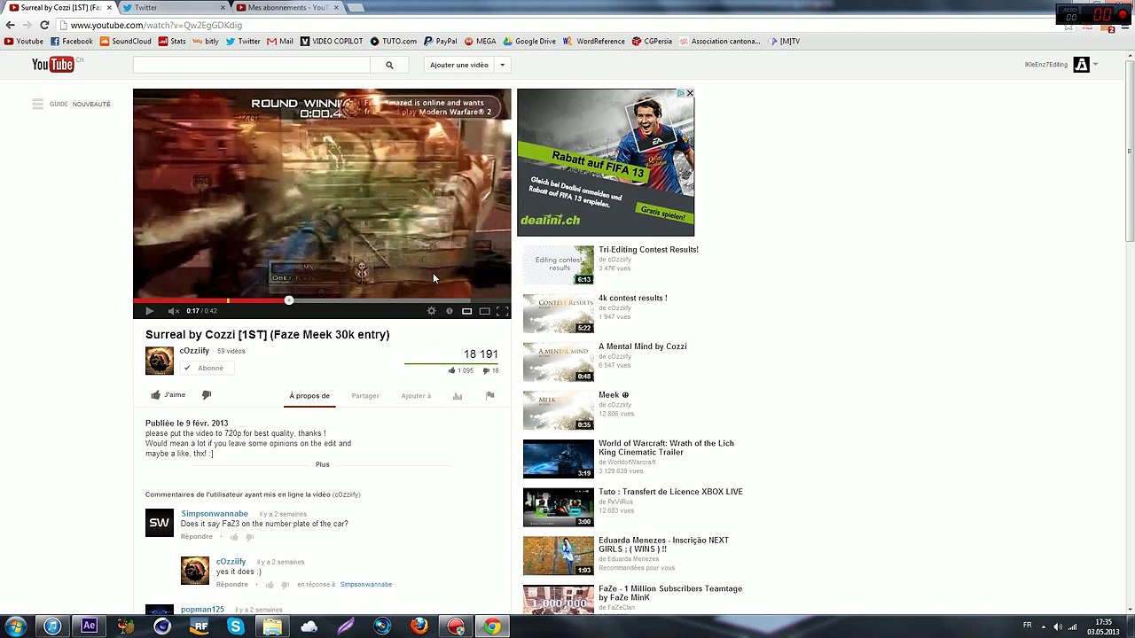Open Tri-Editing Contest Results video thumbnail
1135x638 pixels.
558,265
